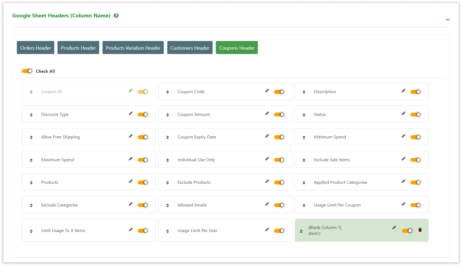
Task: Click the sort arrows on Exclude Categories
Action: pyautogui.click(x=31, y=205)
